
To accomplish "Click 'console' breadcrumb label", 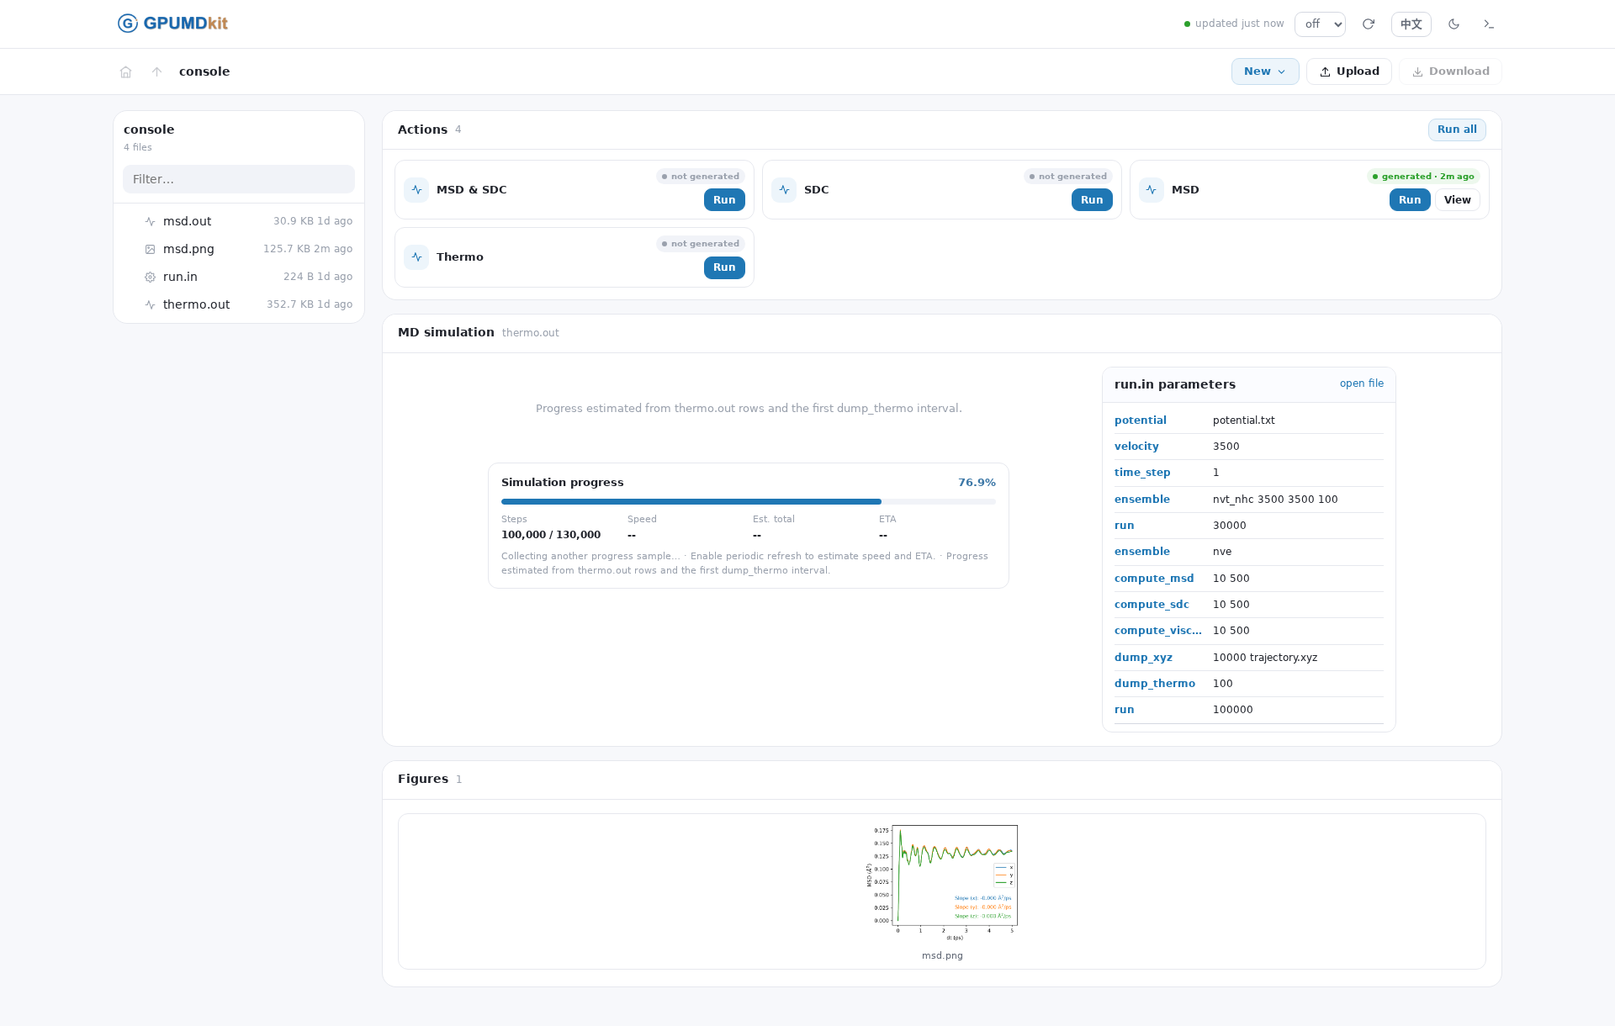I will [204, 71].
